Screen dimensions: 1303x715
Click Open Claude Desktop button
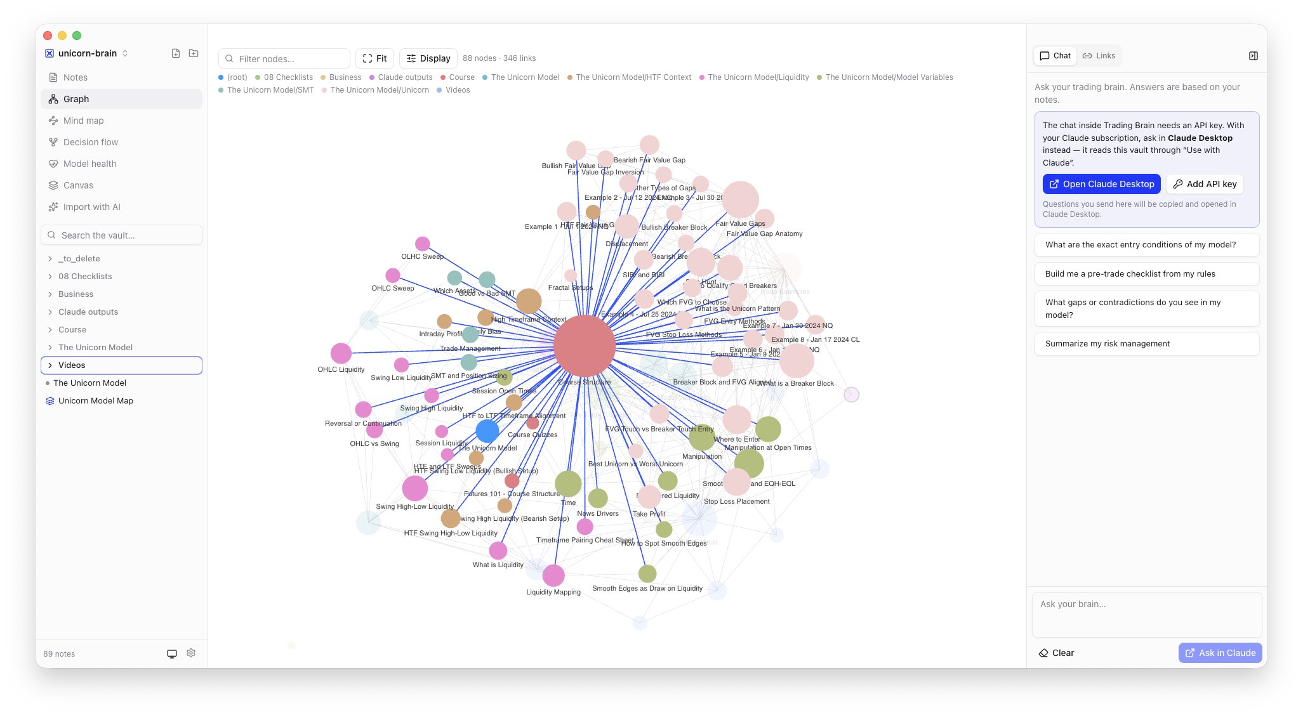click(1101, 184)
